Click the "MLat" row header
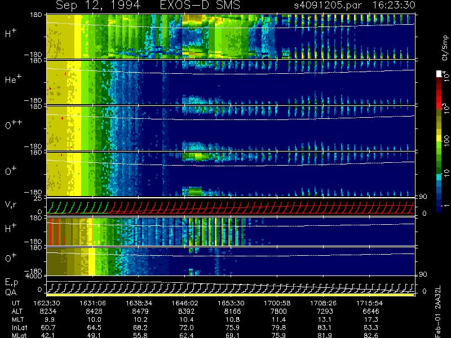Screen dimensions: 451x338 point(19,335)
